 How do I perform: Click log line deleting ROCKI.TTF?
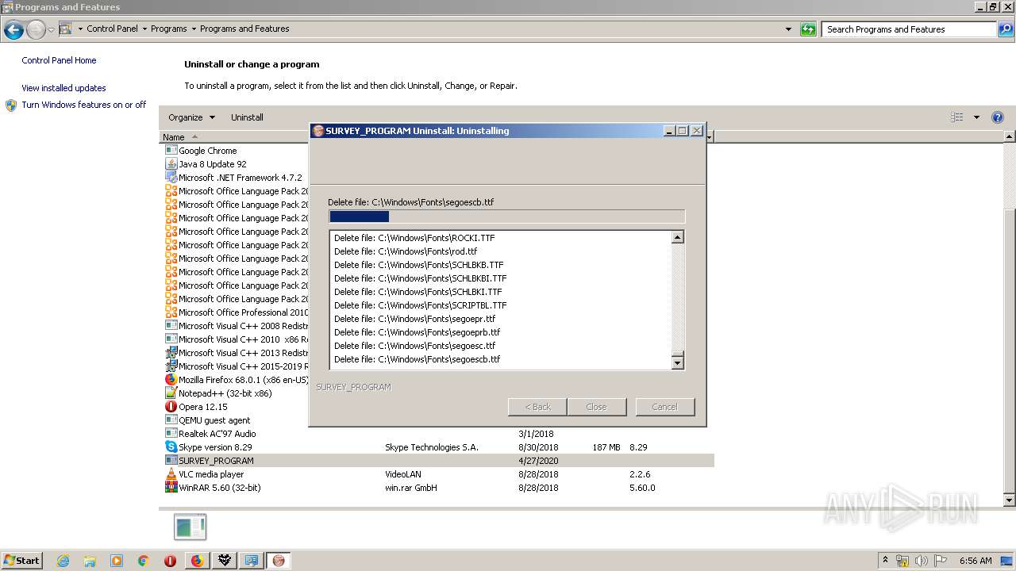[x=414, y=238]
